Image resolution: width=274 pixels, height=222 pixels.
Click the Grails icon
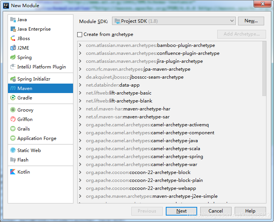point(13,129)
